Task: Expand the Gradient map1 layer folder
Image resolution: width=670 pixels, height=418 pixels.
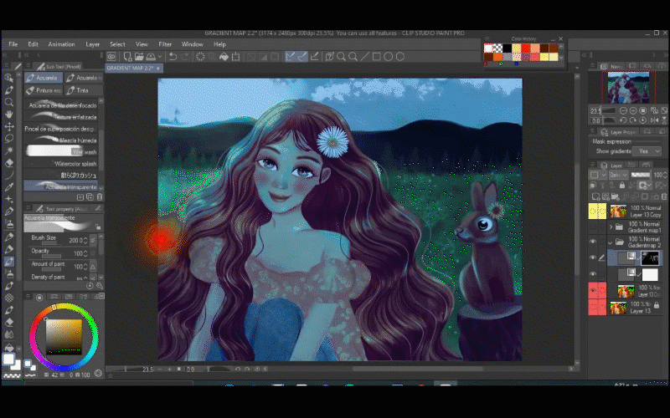Action: pos(612,226)
